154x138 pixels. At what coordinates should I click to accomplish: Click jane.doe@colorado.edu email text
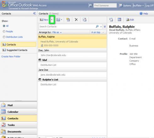(53, 75)
